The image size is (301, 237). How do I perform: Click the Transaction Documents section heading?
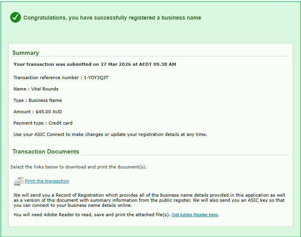(46, 152)
